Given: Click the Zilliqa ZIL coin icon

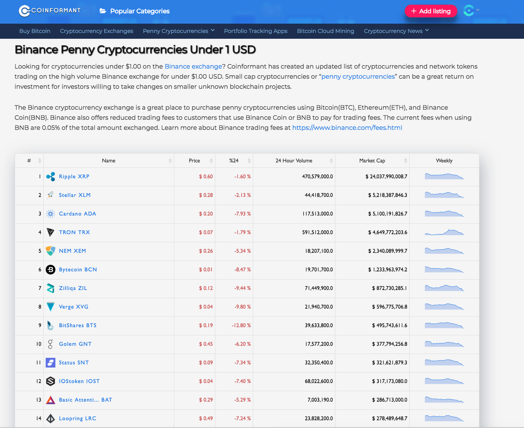Looking at the screenshot, I should click(50, 288).
